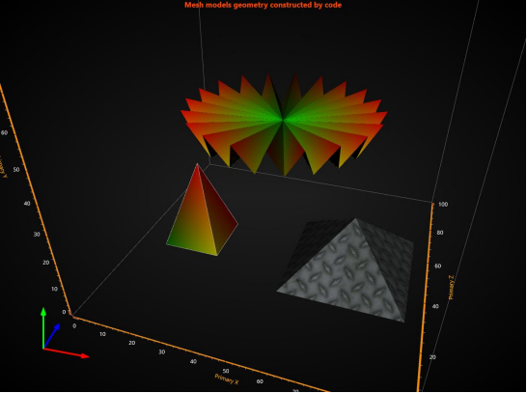
Task: Click the red X-axis orientation arrow
Action: click(67, 352)
